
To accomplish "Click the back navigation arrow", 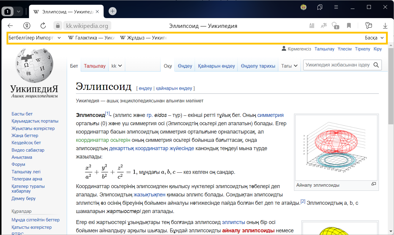I will (x=10, y=26).
